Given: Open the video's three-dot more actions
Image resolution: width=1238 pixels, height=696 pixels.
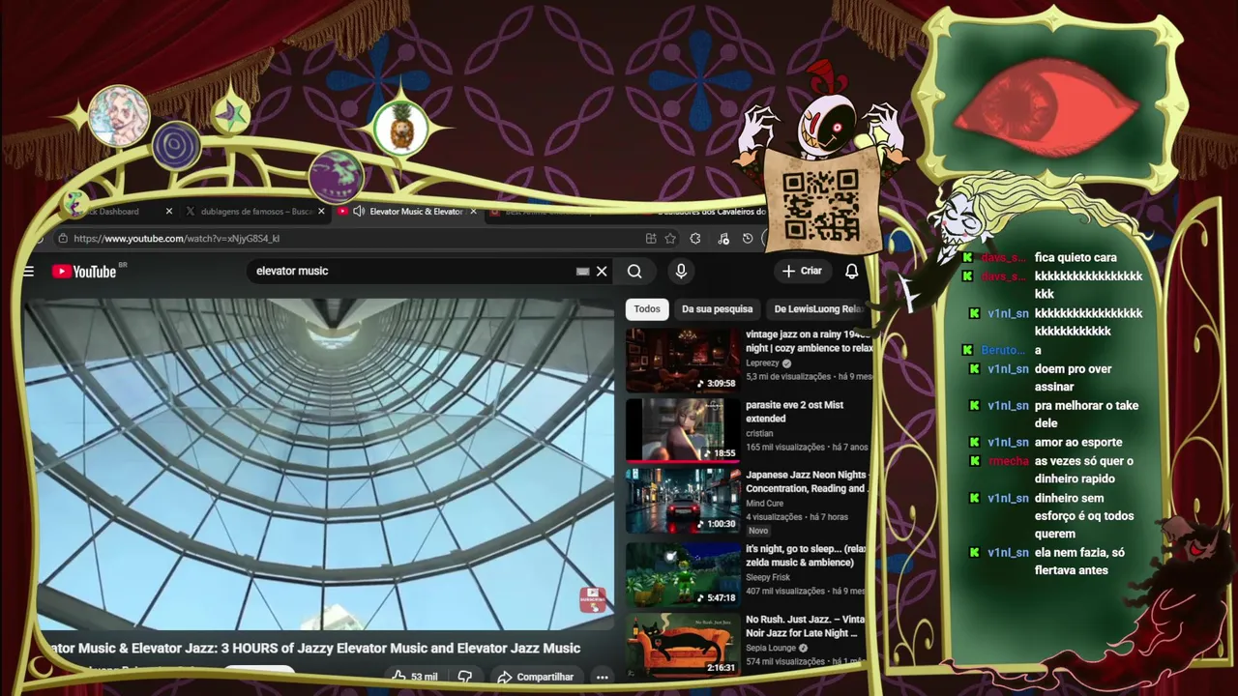Looking at the screenshot, I should (602, 677).
